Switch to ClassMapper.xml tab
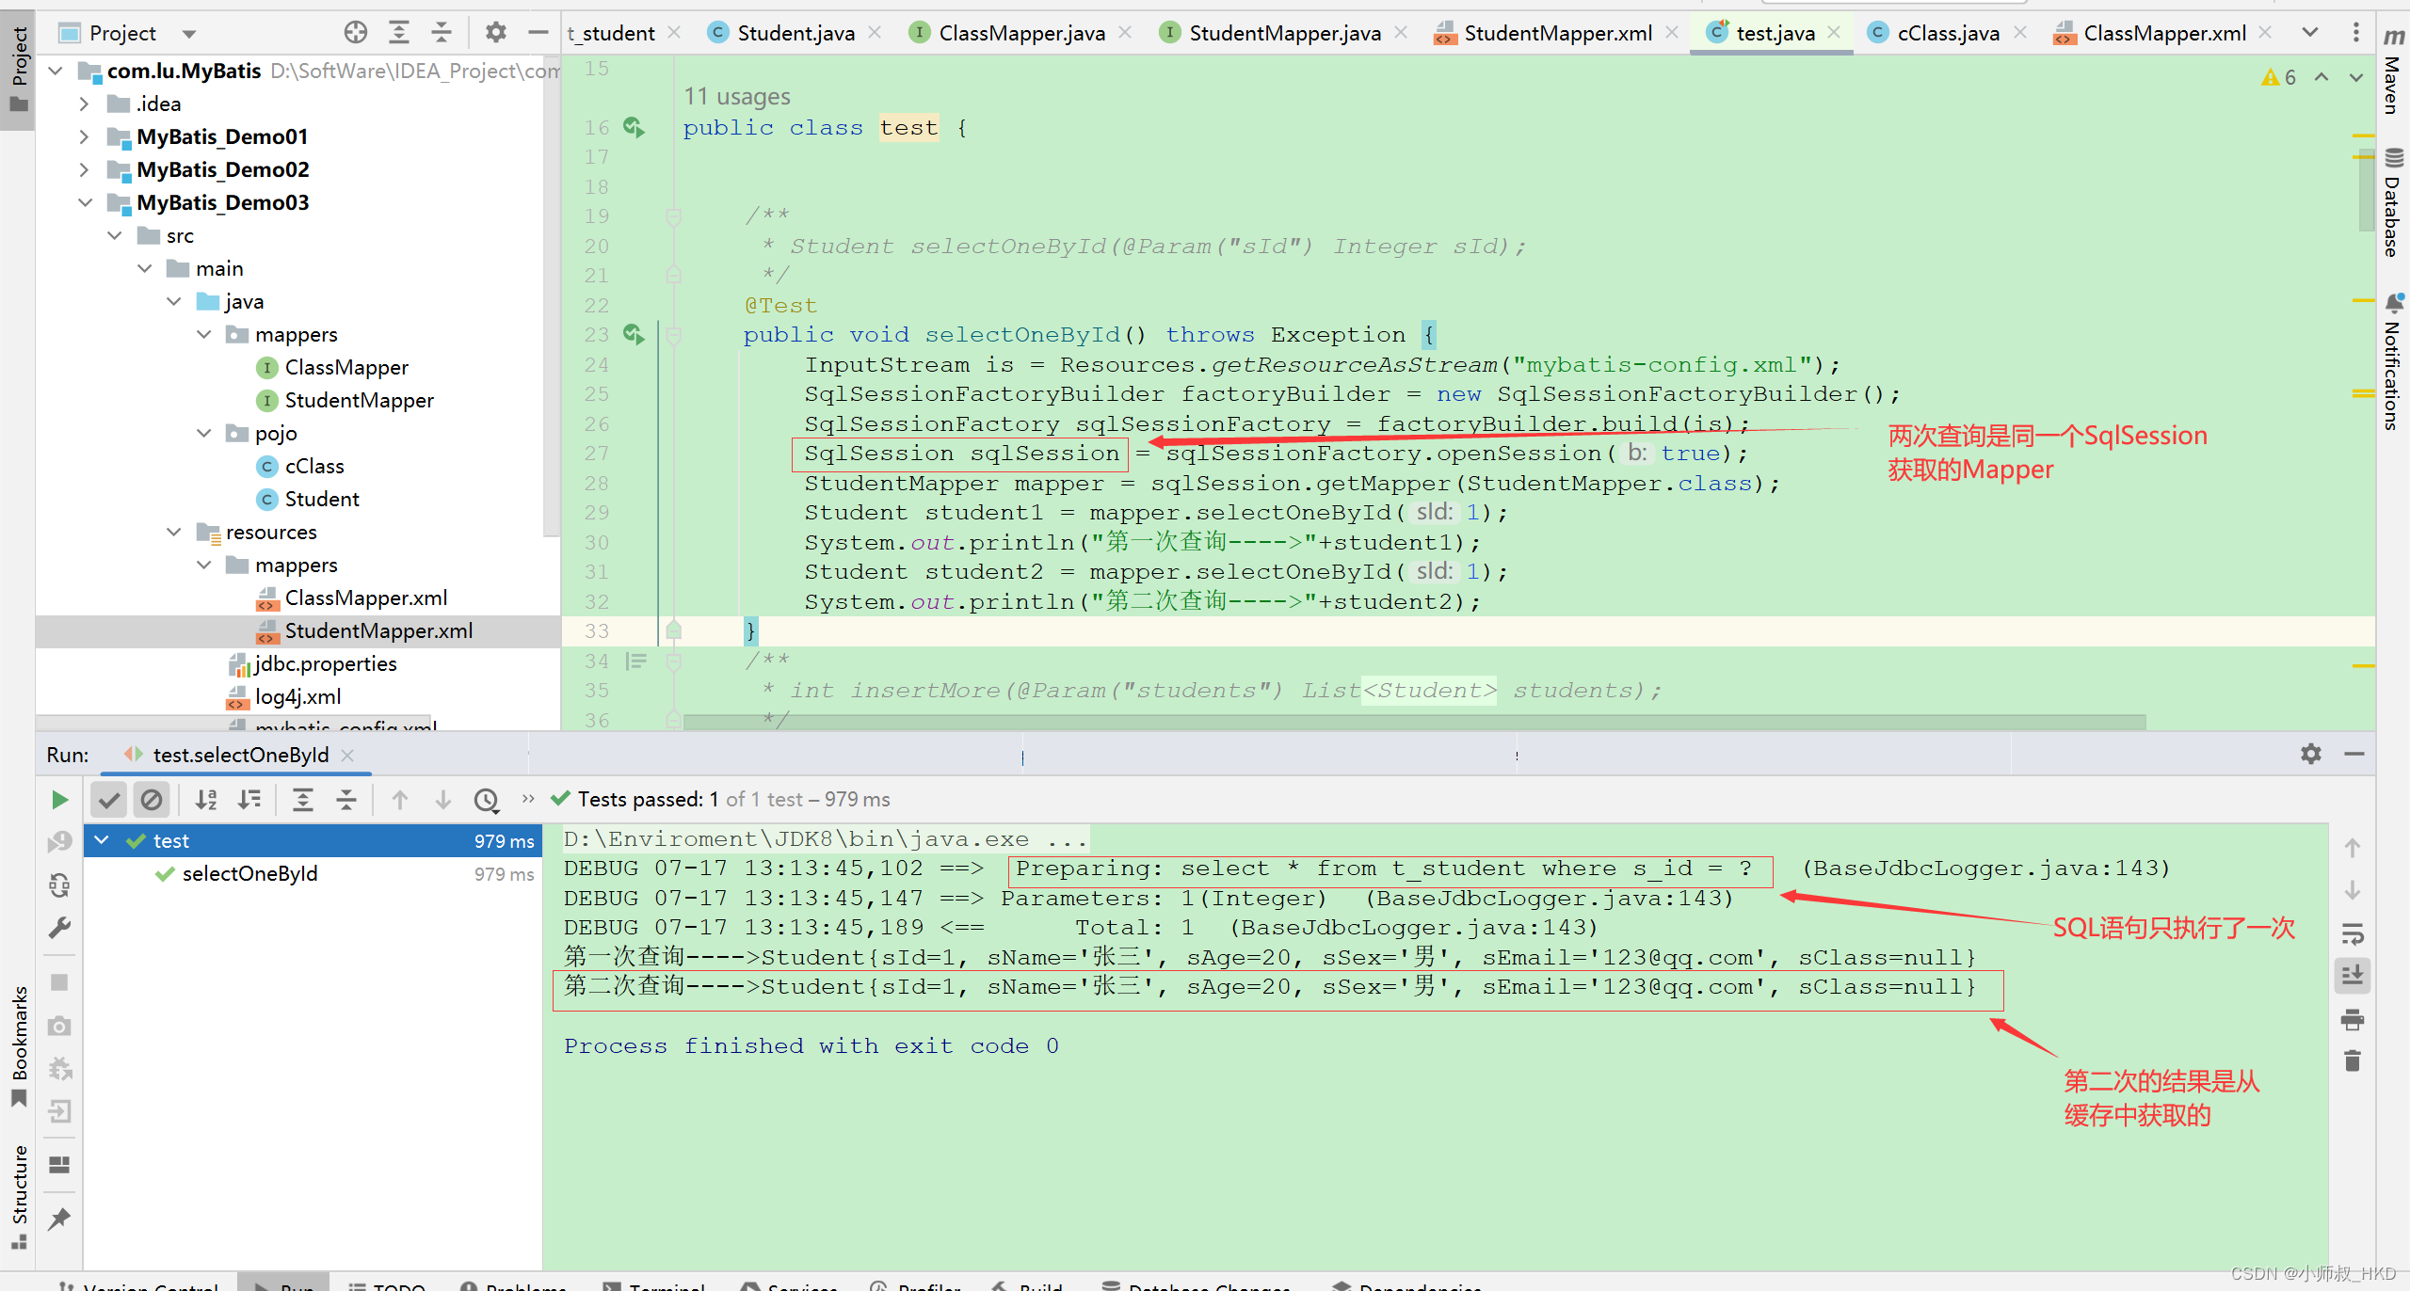Screen dimensions: 2410x1291 [2164, 33]
